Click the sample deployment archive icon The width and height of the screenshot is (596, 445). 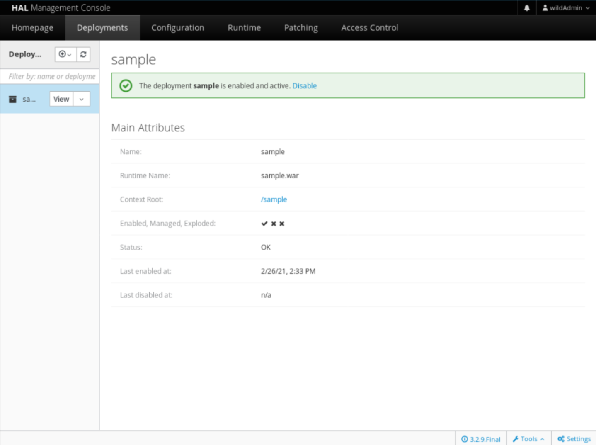coord(13,100)
